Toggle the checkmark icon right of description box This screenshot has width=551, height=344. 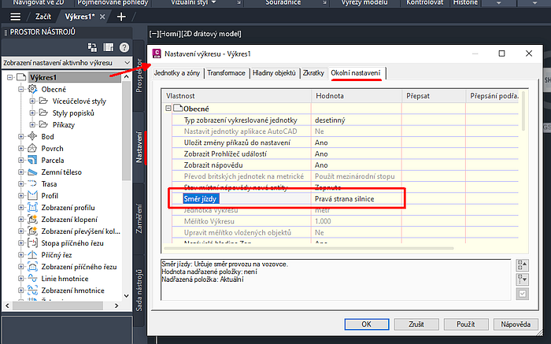pos(522,294)
